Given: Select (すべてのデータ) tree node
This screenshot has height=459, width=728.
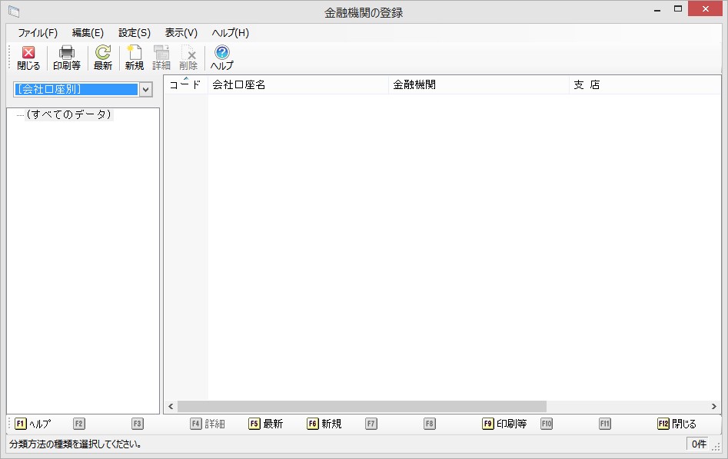Looking at the screenshot, I should 68,115.
